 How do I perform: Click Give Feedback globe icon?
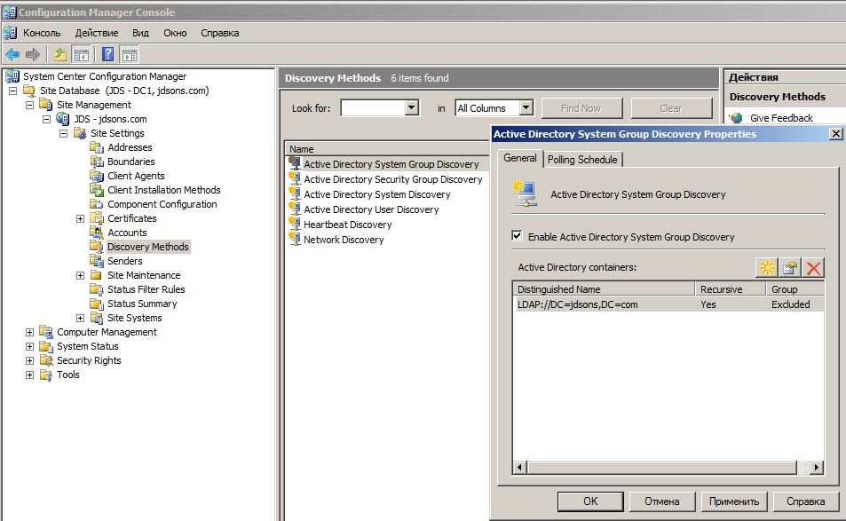pos(736,117)
